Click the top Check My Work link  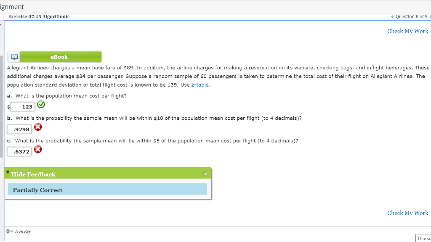pyautogui.click(x=407, y=31)
